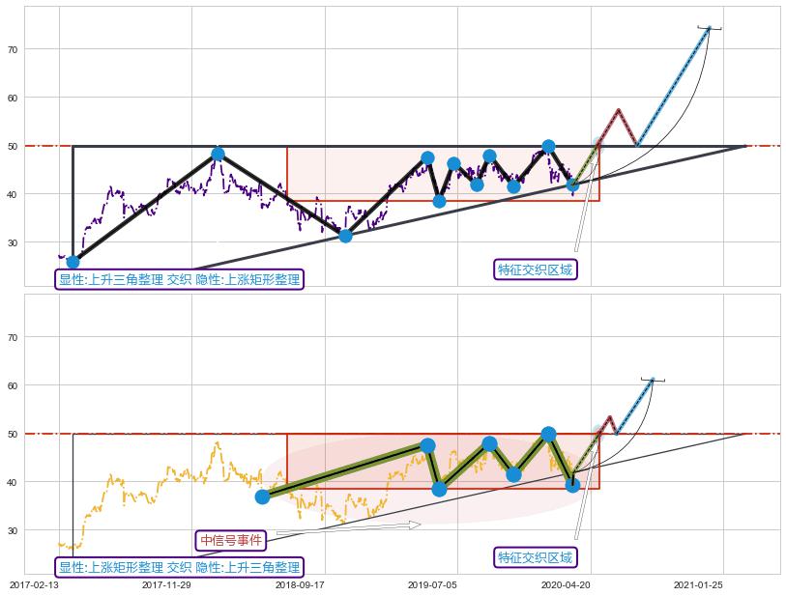Screen dimensions: 786x596
Task: Click the 2021-01-25 date label
Action: 697,584
